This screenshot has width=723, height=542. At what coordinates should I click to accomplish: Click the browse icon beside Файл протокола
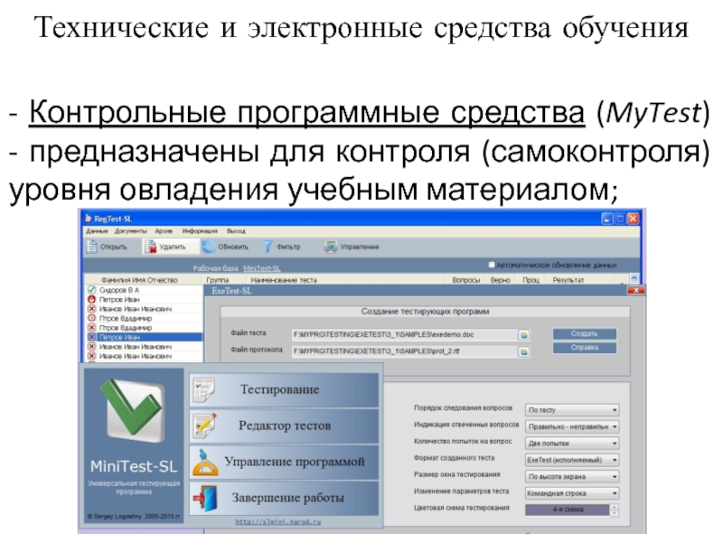tap(523, 351)
